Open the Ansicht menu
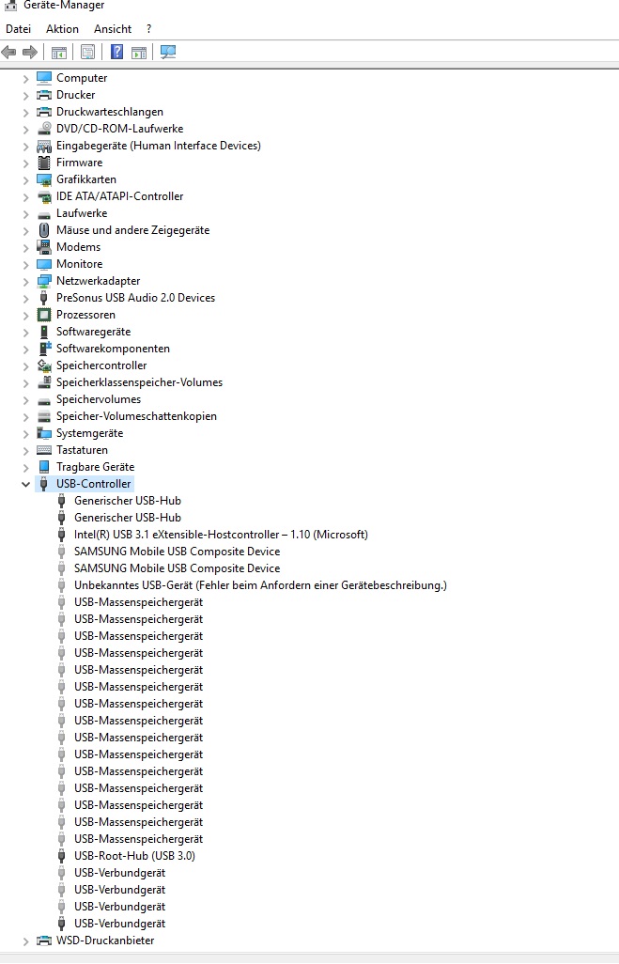Viewport: 619px width, 964px height. [113, 29]
